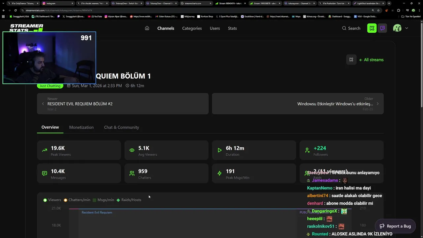Click the +224 Followers value

click(x=320, y=148)
